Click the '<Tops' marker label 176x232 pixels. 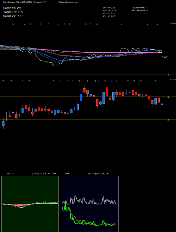point(173,24)
